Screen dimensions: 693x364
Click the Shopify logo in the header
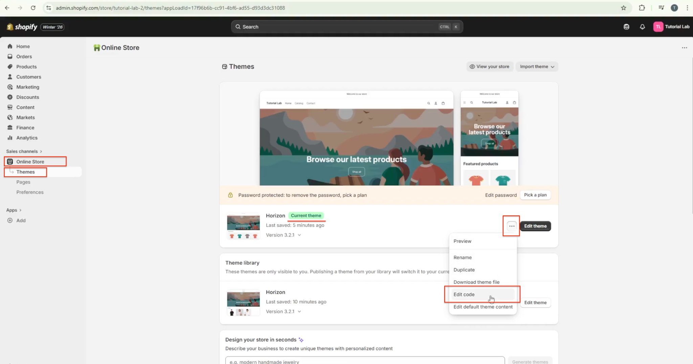22,27
